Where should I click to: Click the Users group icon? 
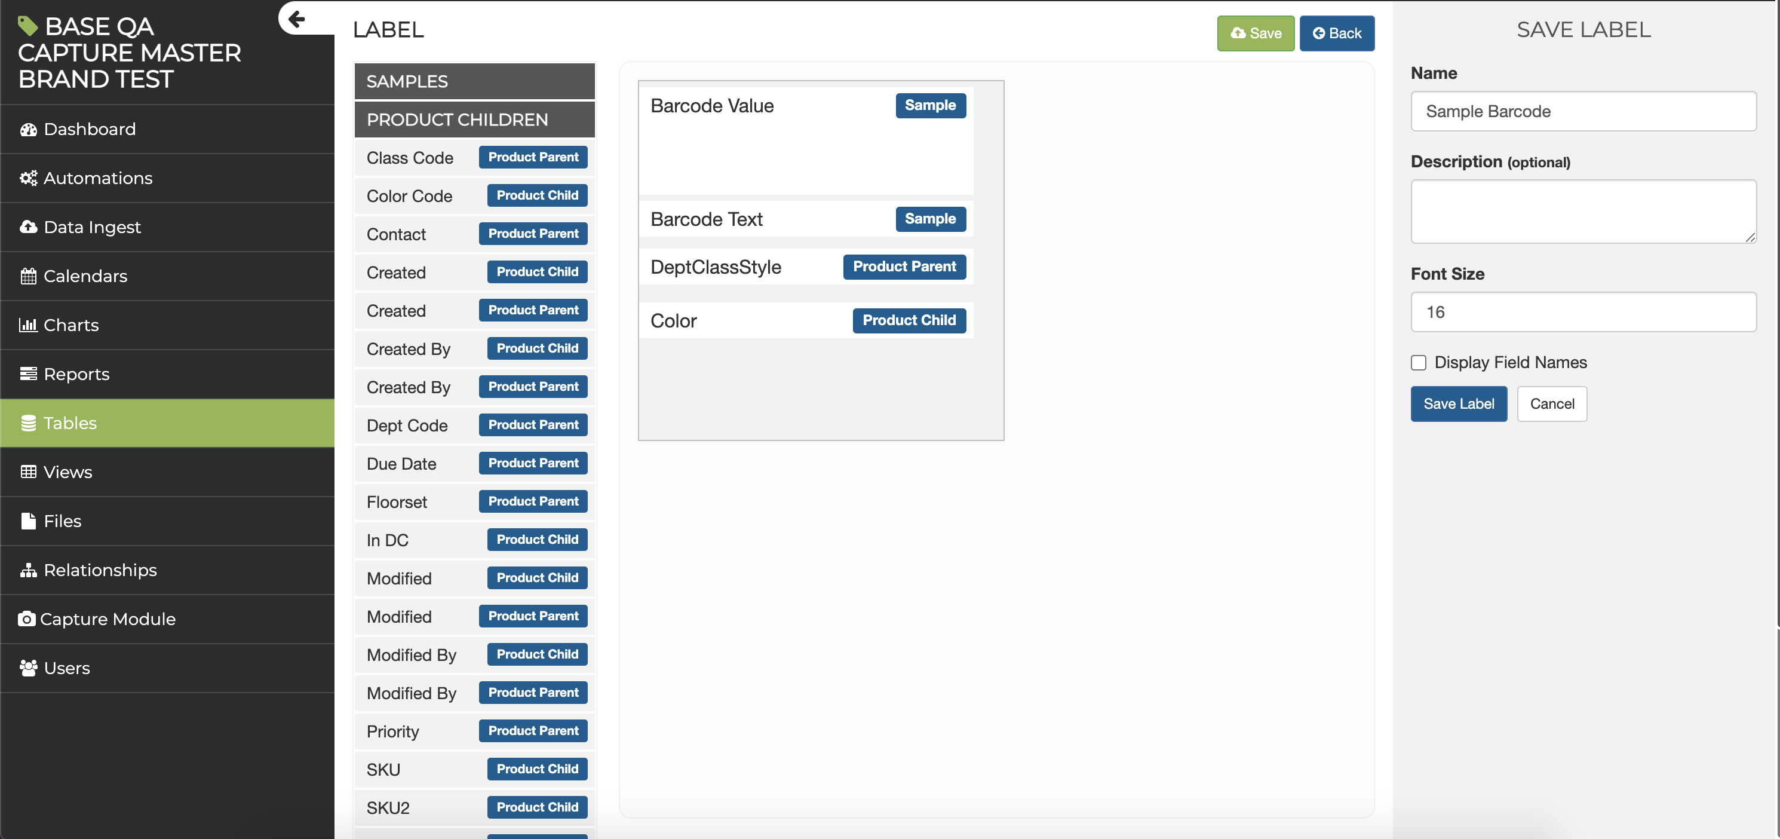[x=28, y=668]
